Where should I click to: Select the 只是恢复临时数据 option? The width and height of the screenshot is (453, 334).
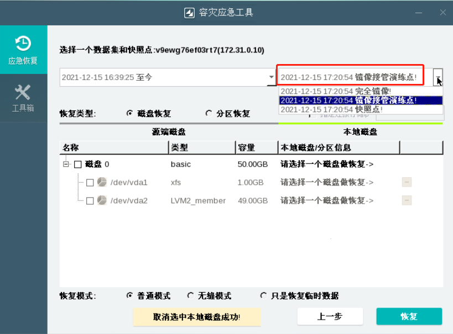[x=263, y=295]
